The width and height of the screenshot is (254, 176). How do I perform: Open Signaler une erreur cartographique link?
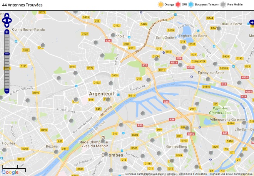(x=231, y=174)
